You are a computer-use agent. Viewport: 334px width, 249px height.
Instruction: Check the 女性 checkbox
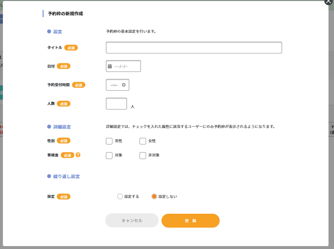pyautogui.click(x=143, y=141)
